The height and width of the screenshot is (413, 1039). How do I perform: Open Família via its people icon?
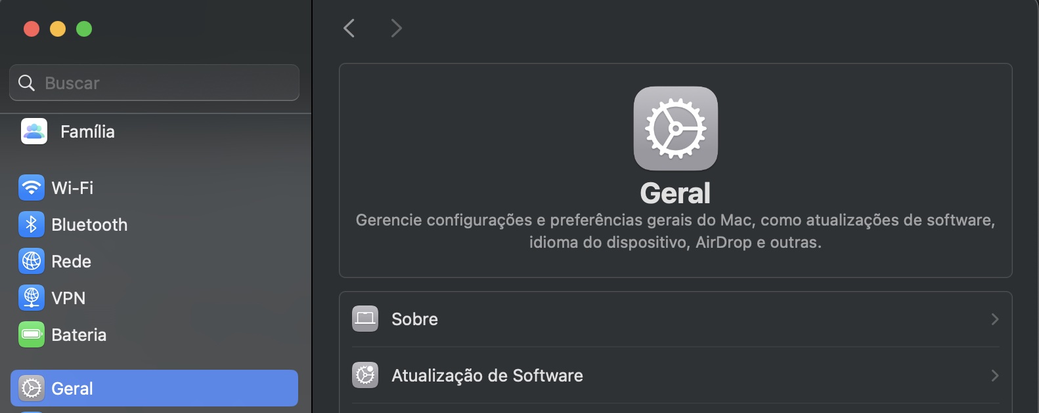coord(33,131)
